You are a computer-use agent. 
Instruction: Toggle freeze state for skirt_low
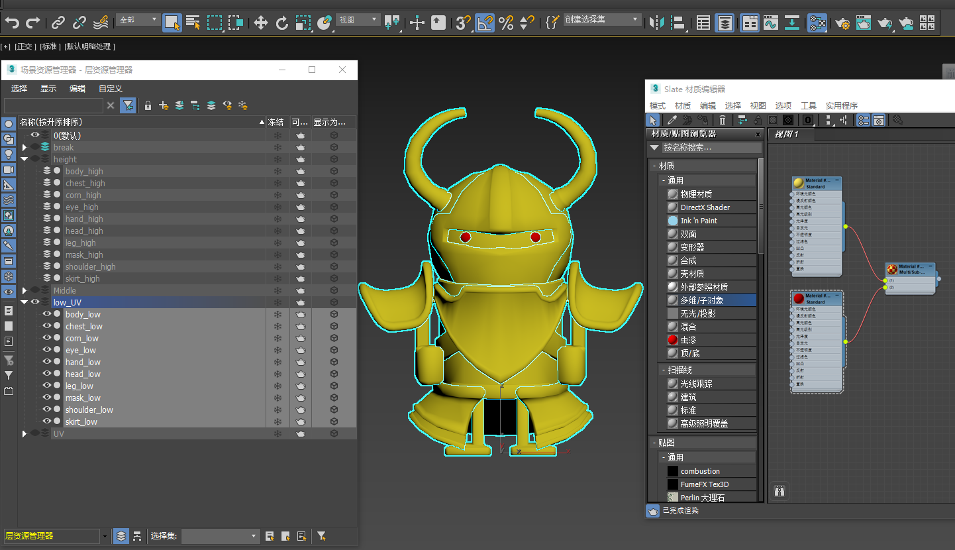277,421
